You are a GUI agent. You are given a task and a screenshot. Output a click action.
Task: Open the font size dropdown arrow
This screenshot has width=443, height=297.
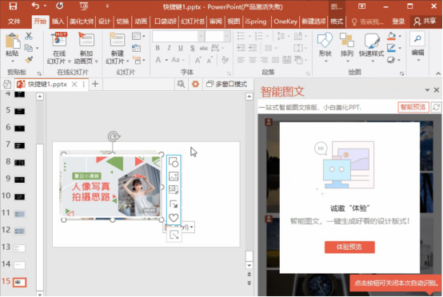[x=227, y=37]
